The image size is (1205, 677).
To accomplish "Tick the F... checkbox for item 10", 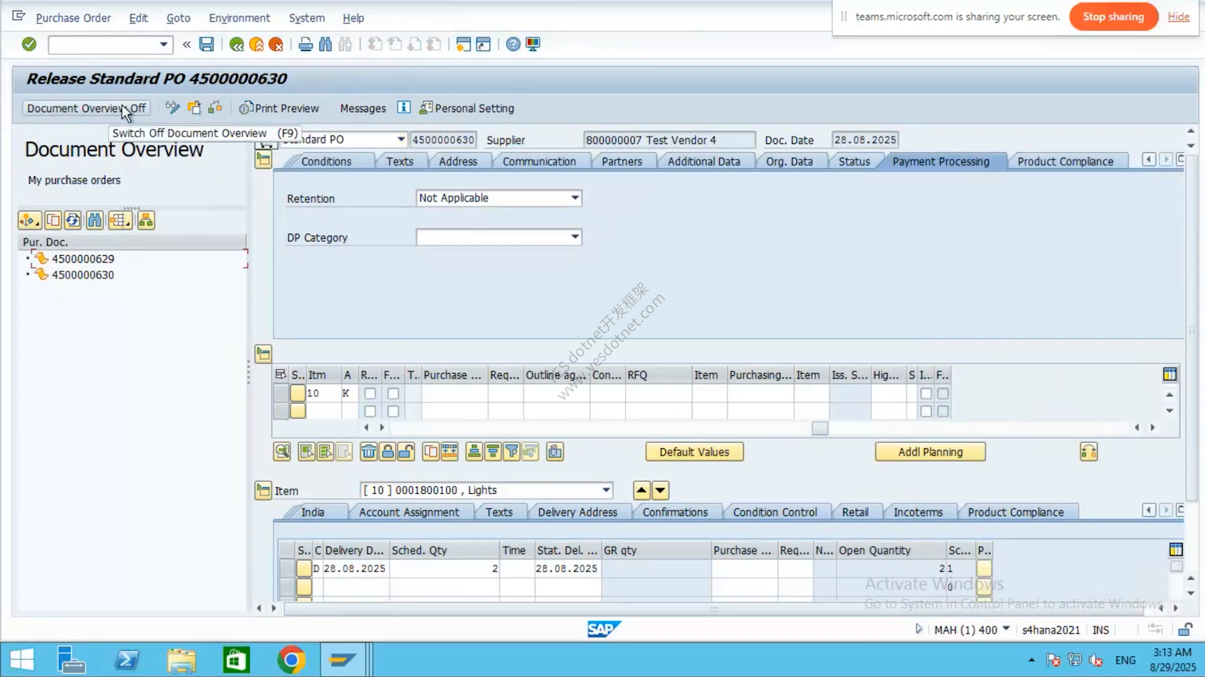I will point(393,394).
